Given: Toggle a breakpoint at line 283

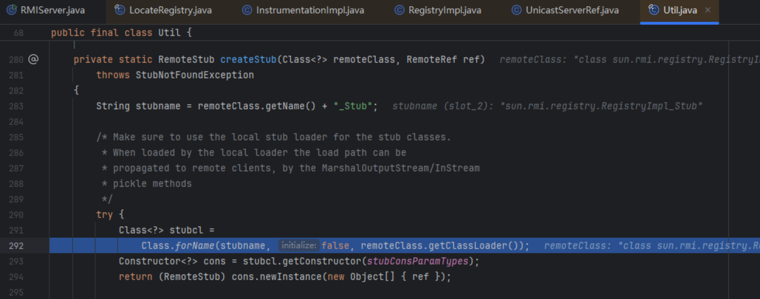Looking at the screenshot, I should coord(16,106).
